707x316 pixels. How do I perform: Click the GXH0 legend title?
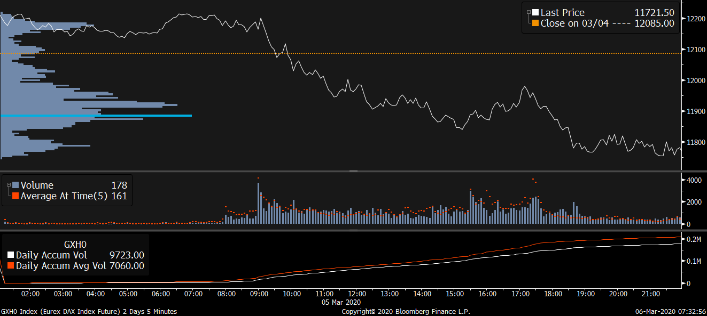point(76,245)
